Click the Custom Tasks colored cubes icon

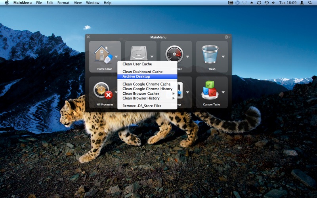point(210,90)
